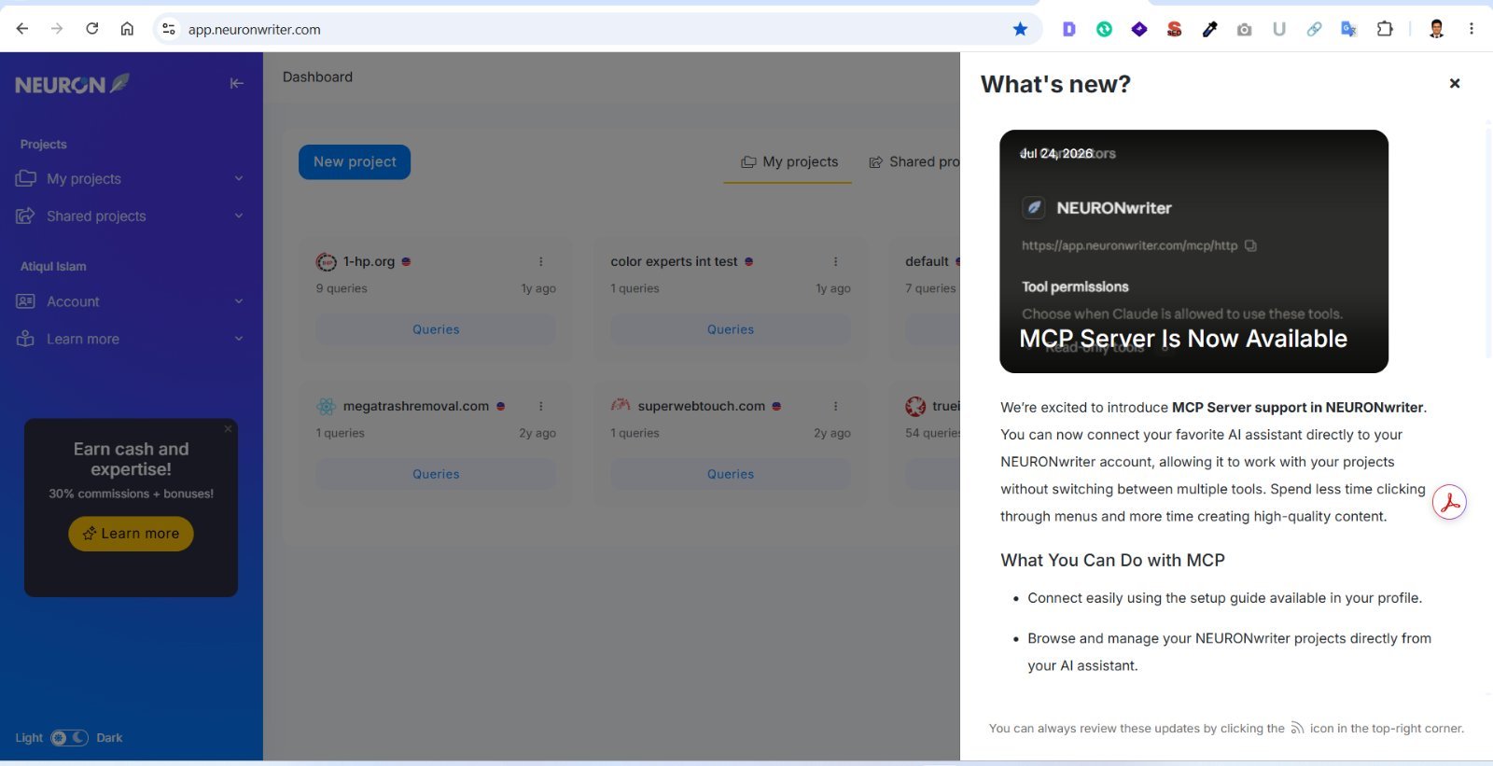Viewport: 1493px width, 766px height.
Task: Switch to Shared projects tab
Action: click(x=914, y=161)
